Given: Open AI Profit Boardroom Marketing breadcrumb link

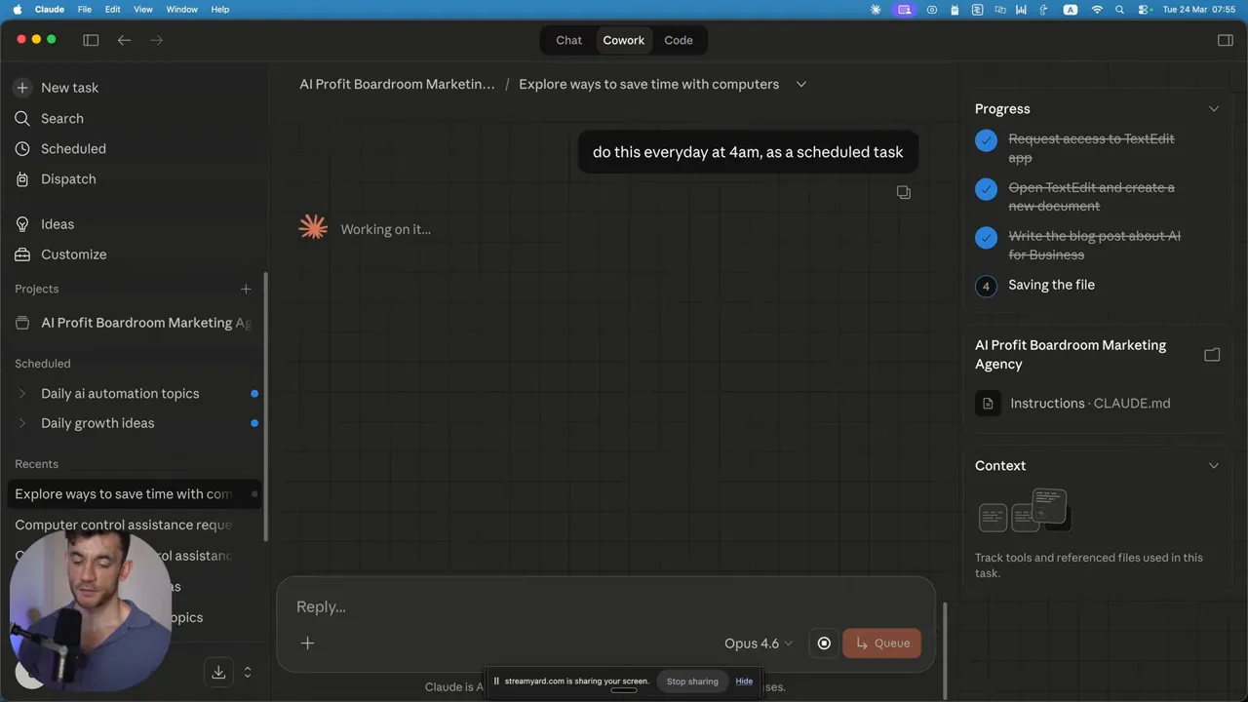Looking at the screenshot, I should (397, 84).
